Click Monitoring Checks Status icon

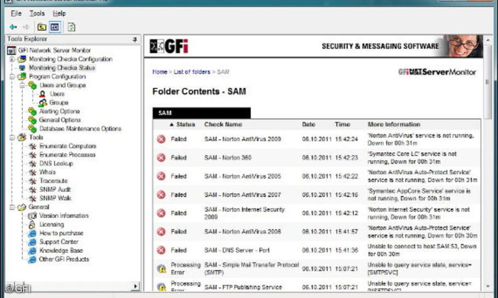[x=22, y=68]
